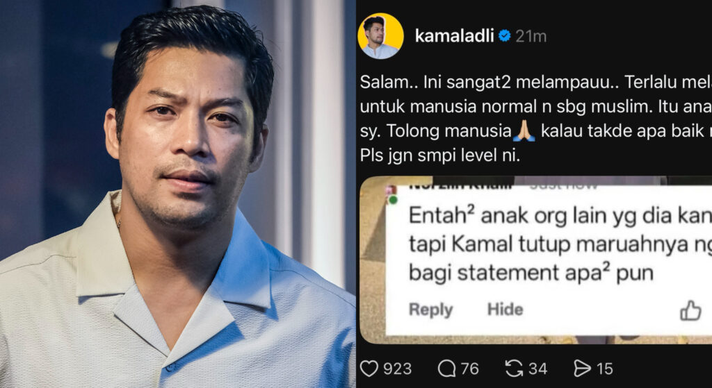The image size is (712, 388).
Task: Click the 21m post timestamp
Action: pyautogui.click(x=531, y=36)
